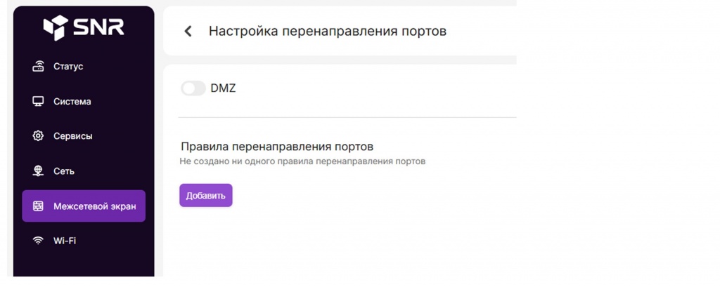720x287 pixels.
Task: Click the gear icon beside Сервисы
Action: pyautogui.click(x=39, y=136)
